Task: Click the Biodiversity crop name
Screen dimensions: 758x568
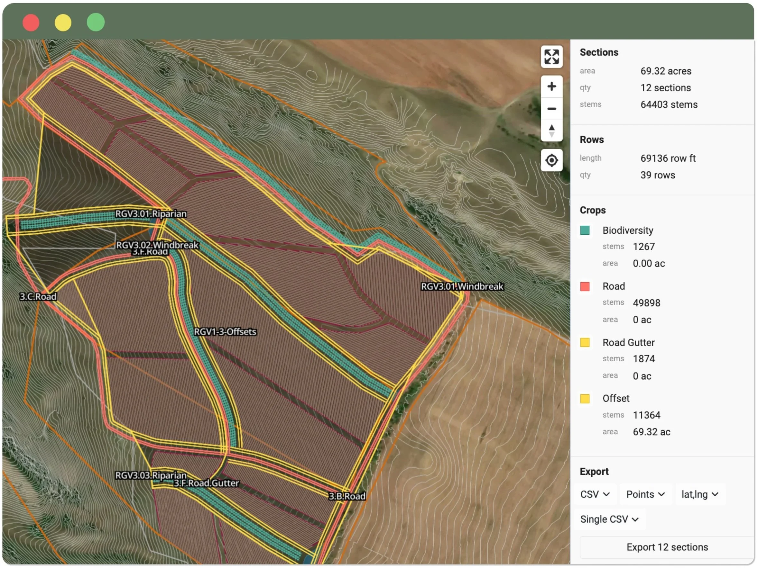Action: (627, 230)
